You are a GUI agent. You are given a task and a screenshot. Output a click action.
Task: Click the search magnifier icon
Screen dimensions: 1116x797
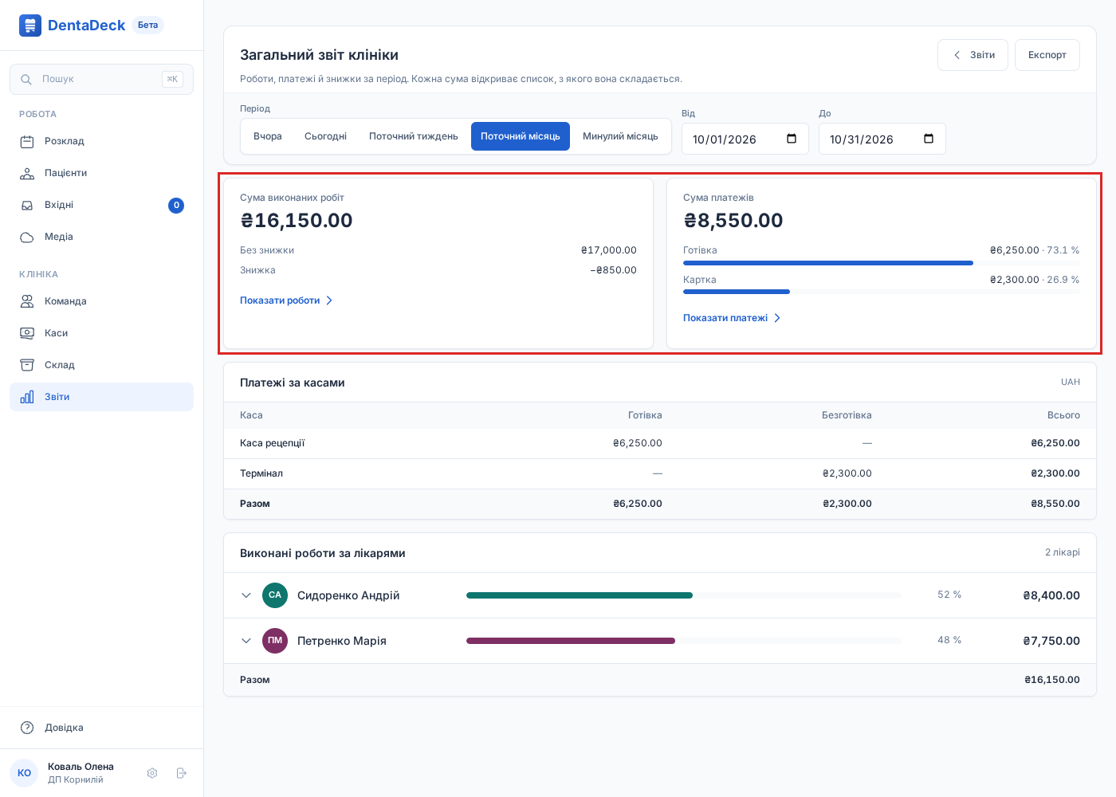26,80
